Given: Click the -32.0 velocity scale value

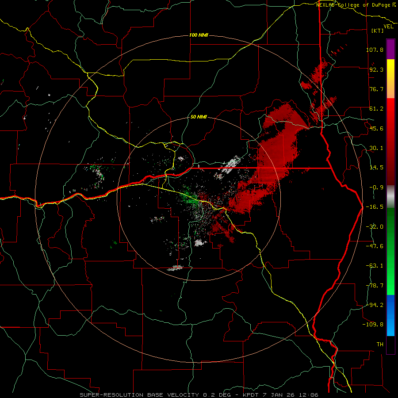Looking at the screenshot, I should pos(375,227).
